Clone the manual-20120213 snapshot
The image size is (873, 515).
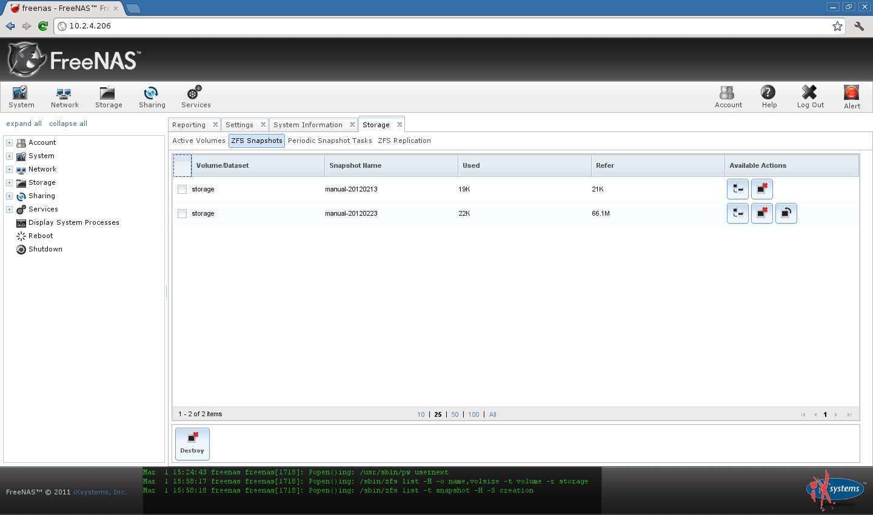tap(738, 189)
